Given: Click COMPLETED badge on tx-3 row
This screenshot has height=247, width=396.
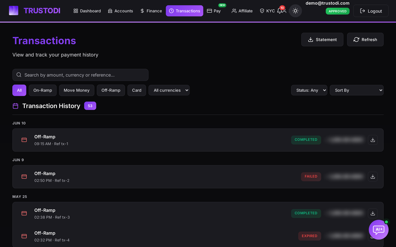Looking at the screenshot, I should [306, 213].
